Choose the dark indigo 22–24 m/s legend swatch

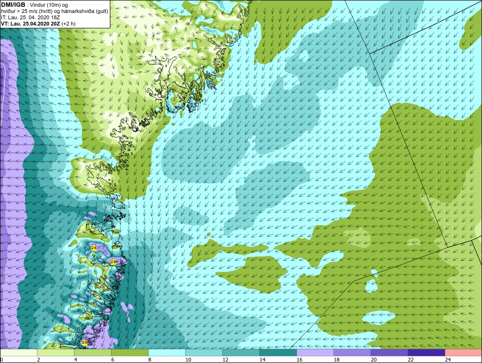tap(427, 352)
